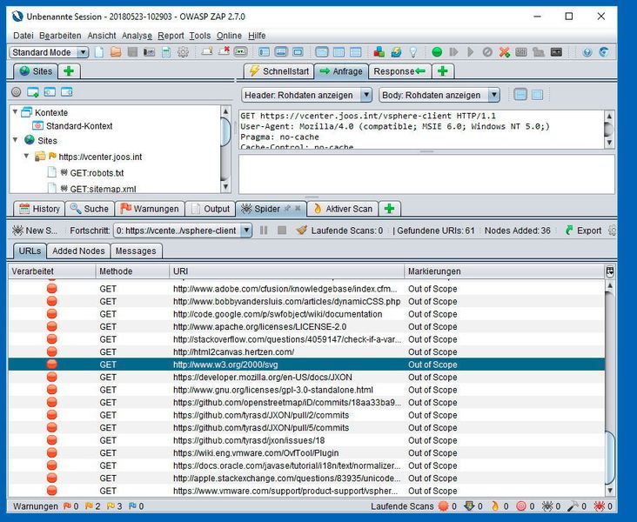Stop the spider scan
637x522 pixels.
click(x=282, y=231)
